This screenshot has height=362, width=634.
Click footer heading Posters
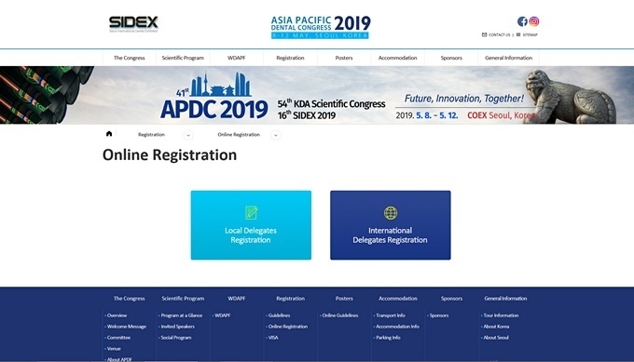(x=344, y=299)
